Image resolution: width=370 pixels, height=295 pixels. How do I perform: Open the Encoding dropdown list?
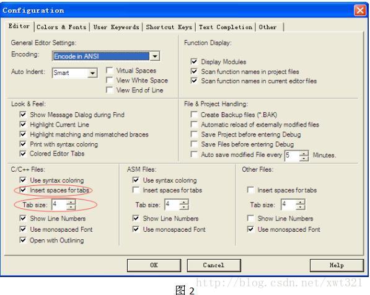155,56
